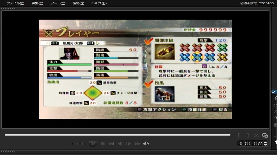Click the jog wheel tick marks beside Play
Screen dimensions: 277x155
click(x=78, y=144)
